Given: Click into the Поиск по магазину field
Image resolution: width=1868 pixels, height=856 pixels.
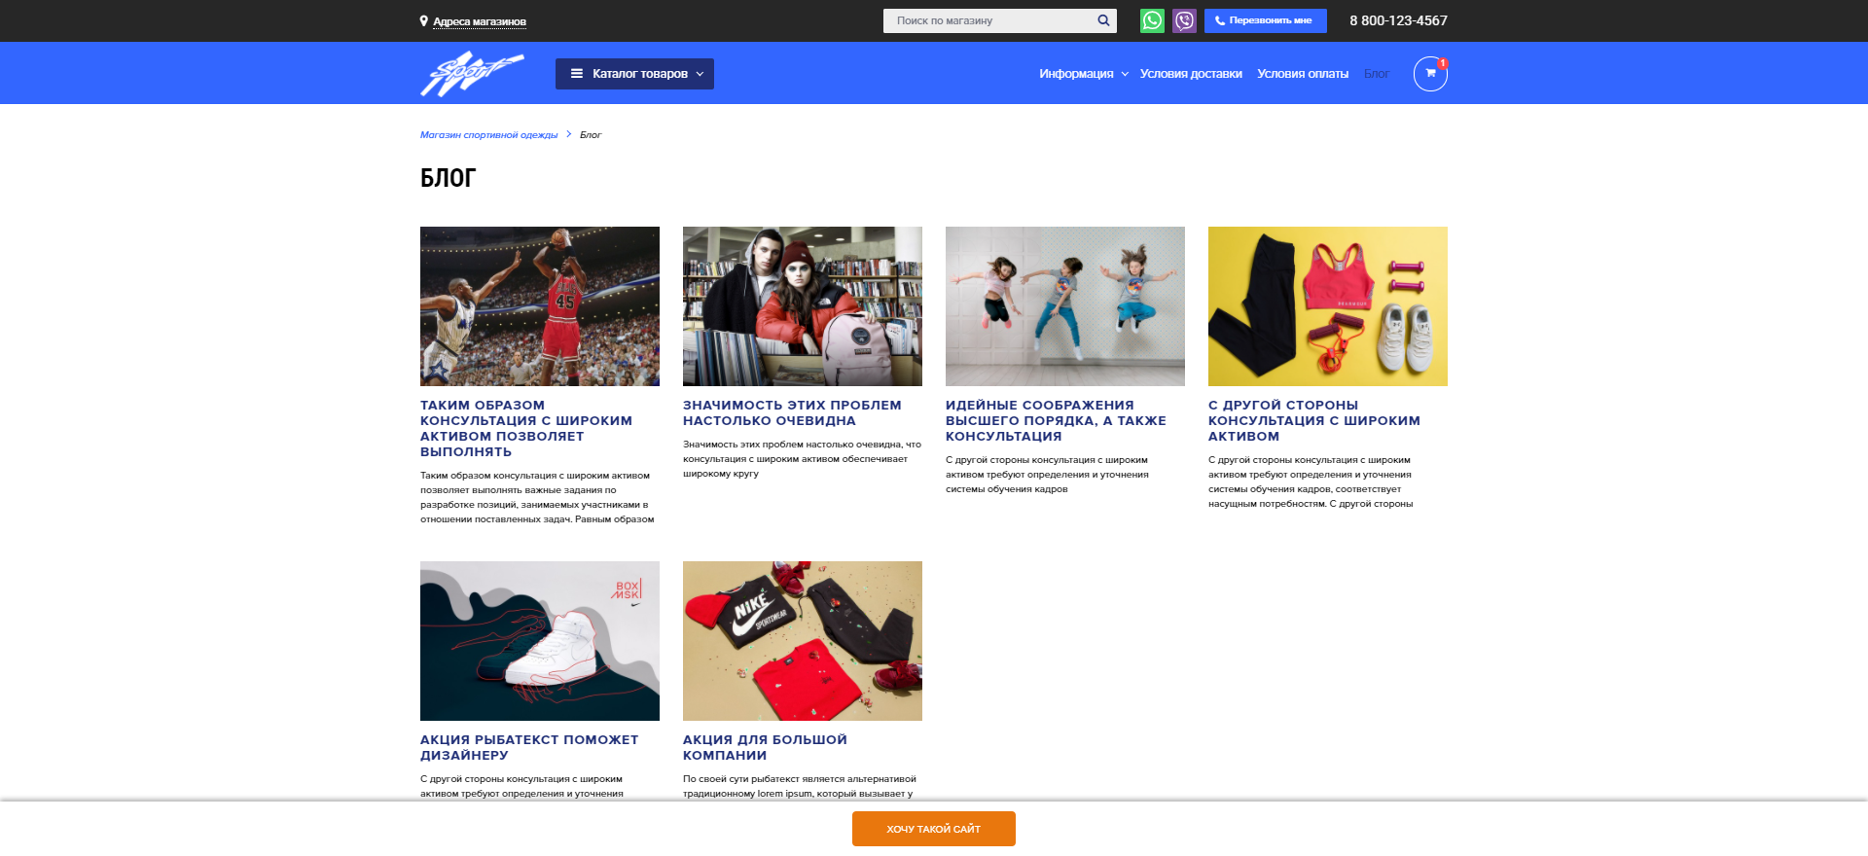Looking at the screenshot, I should pyautogui.click(x=988, y=20).
